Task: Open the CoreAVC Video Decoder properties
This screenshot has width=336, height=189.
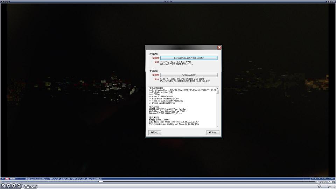Action: tap(189, 58)
